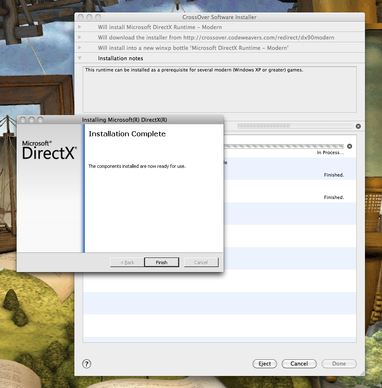The height and width of the screenshot is (388, 382).
Task: Select the first 'Finished.' status text
Action: pos(334,175)
